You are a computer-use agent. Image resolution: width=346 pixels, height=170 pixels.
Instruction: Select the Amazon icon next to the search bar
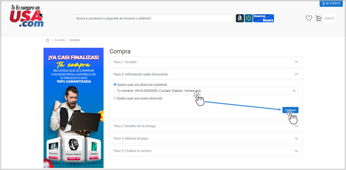pos(239,18)
